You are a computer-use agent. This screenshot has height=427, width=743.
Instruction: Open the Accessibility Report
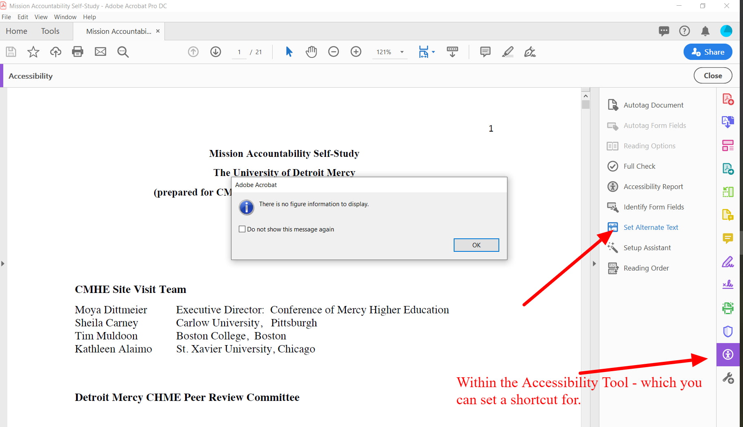coord(645,187)
